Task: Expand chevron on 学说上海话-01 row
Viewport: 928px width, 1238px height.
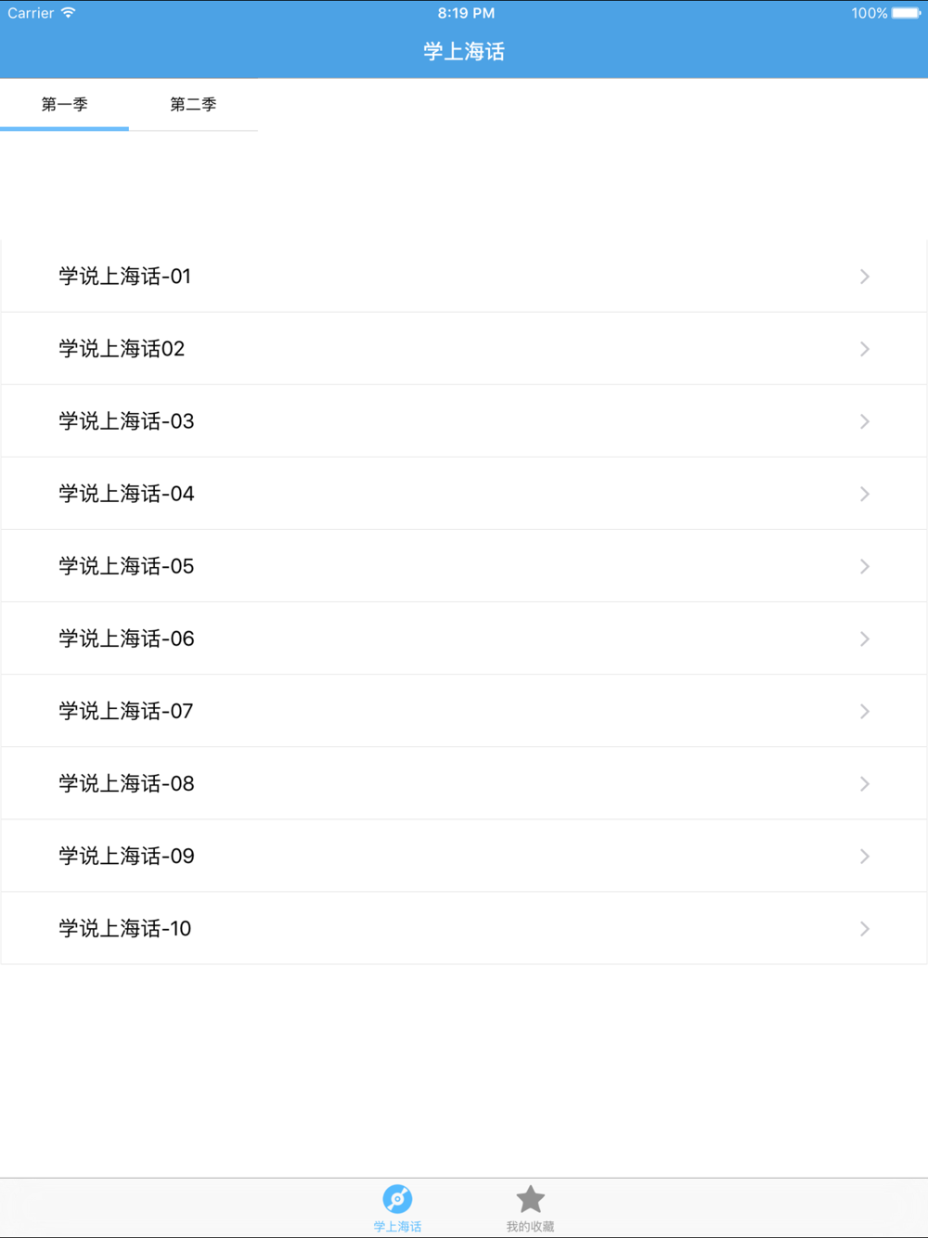Action: tap(864, 277)
